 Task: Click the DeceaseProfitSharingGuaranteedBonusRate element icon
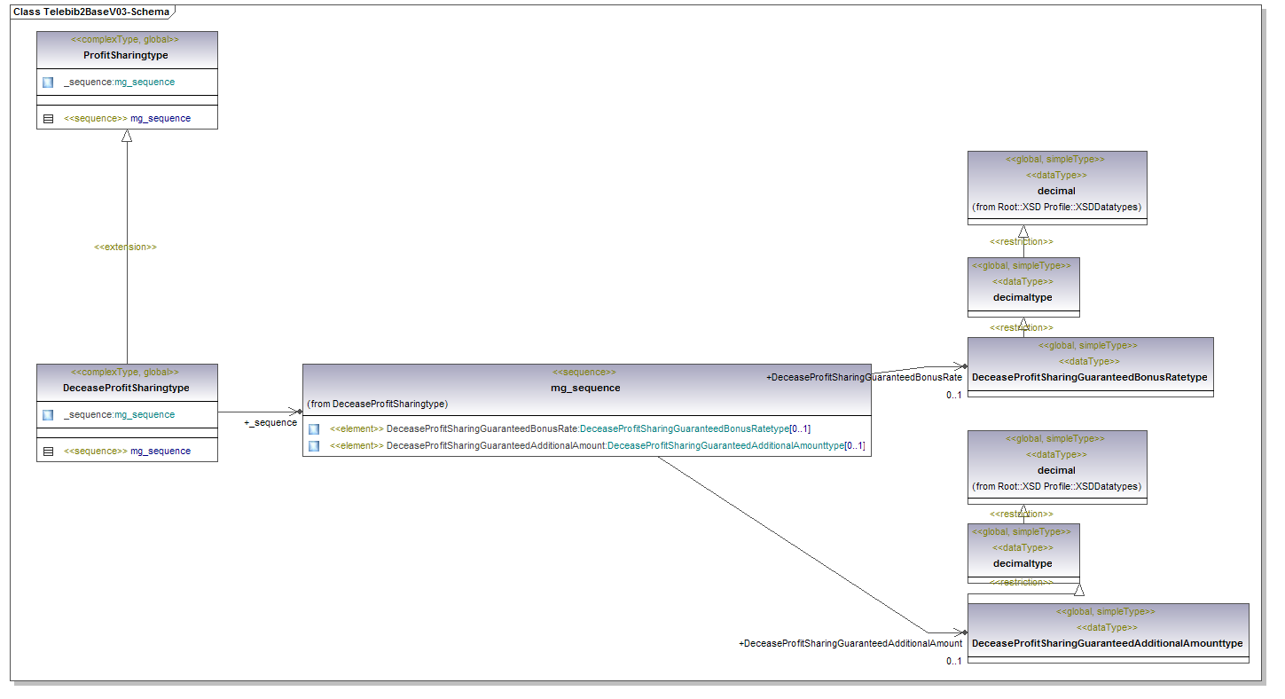coord(314,429)
